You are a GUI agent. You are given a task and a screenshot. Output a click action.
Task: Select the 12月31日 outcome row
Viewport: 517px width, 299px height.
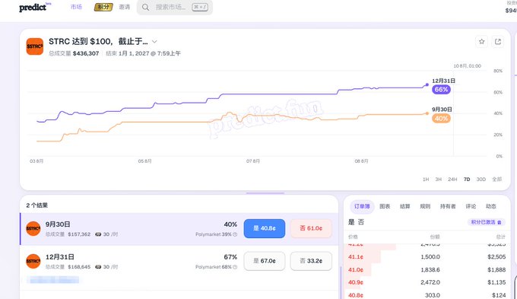[x=179, y=262]
